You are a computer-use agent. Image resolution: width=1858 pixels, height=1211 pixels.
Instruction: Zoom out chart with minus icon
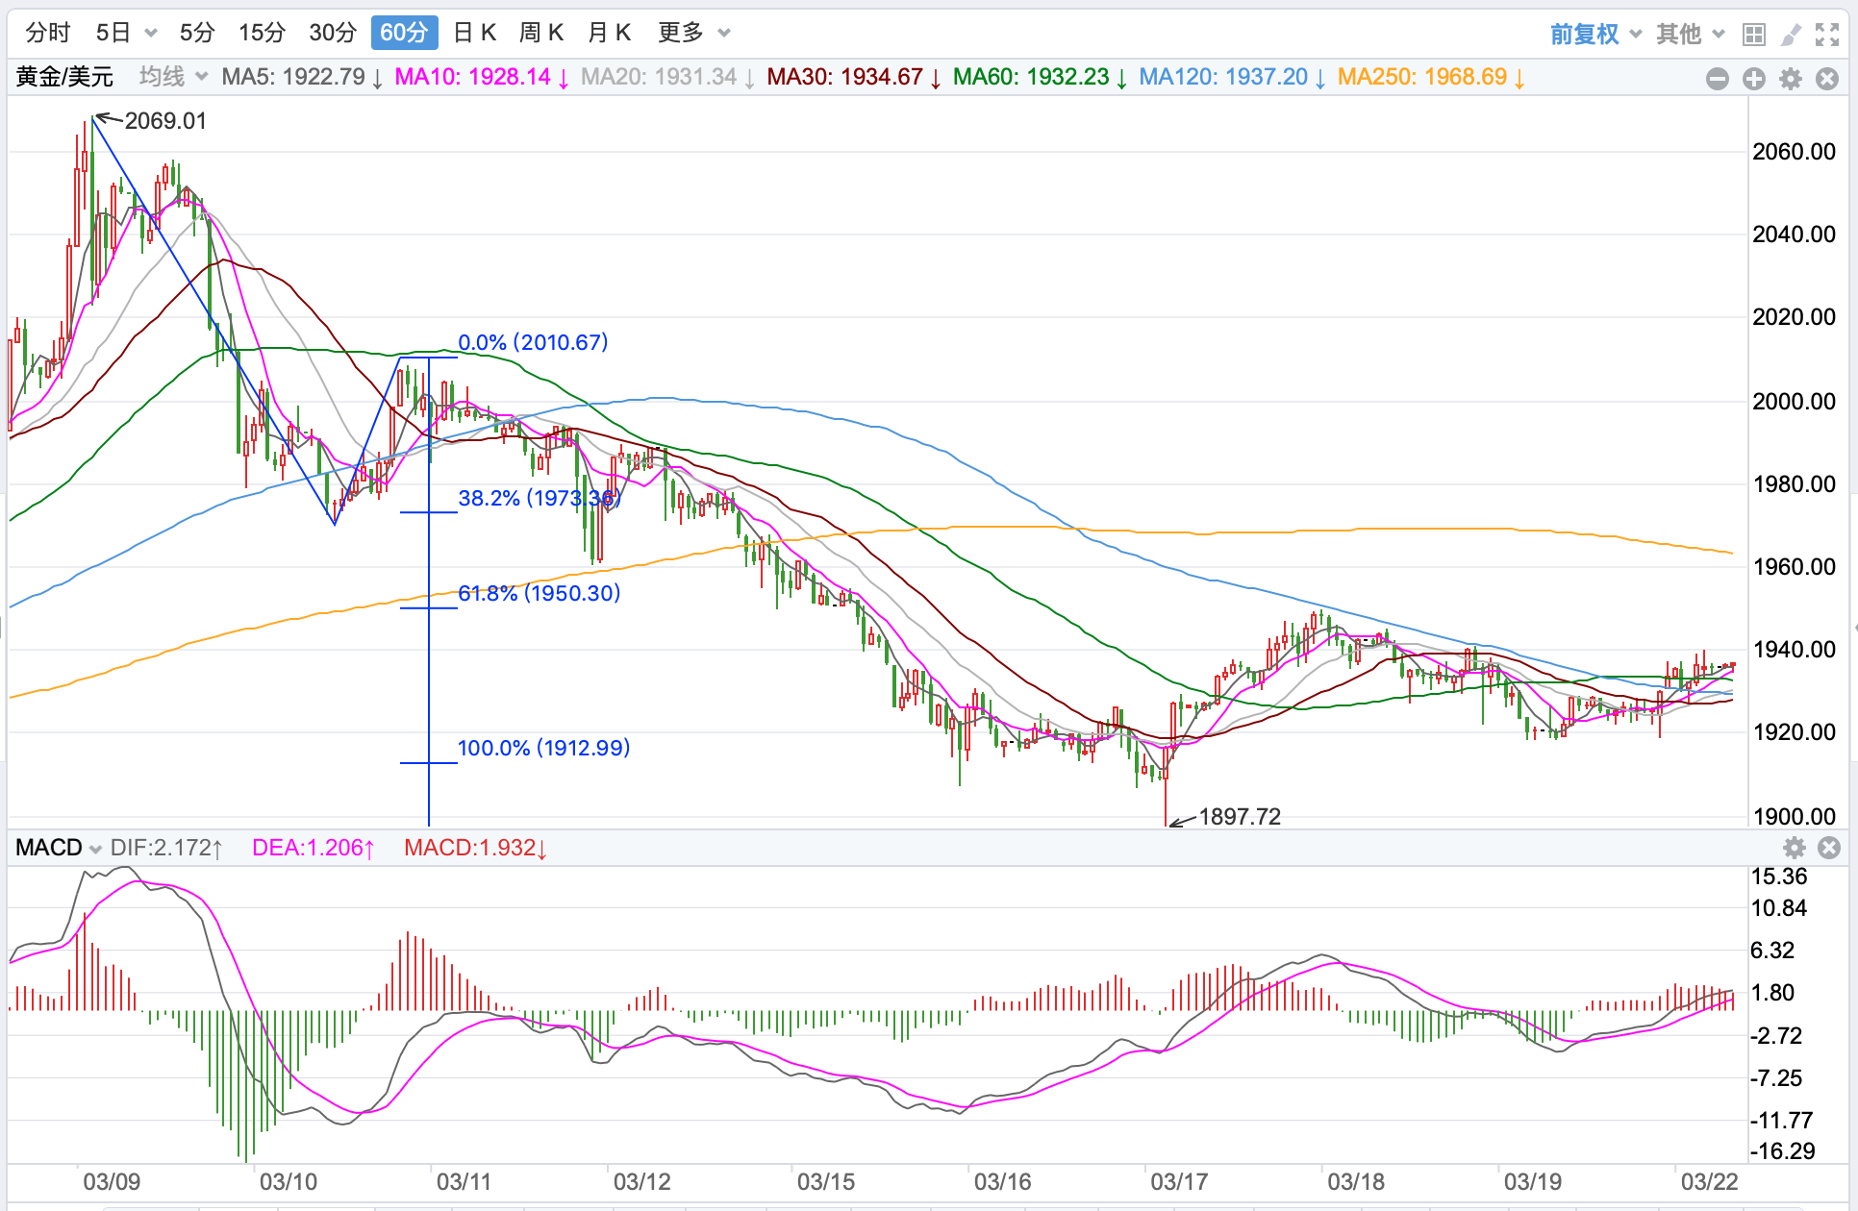coord(1718,79)
